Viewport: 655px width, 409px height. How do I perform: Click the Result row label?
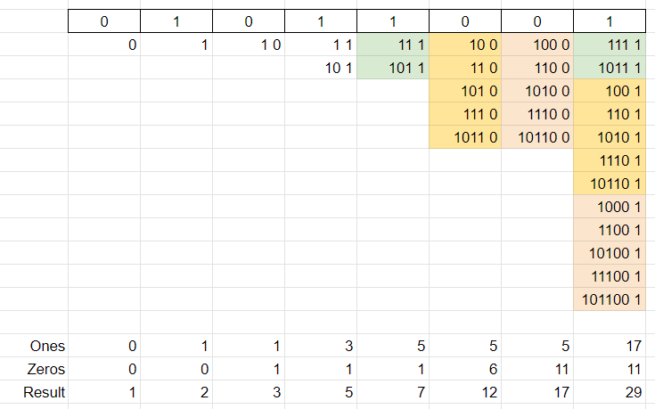tap(45, 392)
